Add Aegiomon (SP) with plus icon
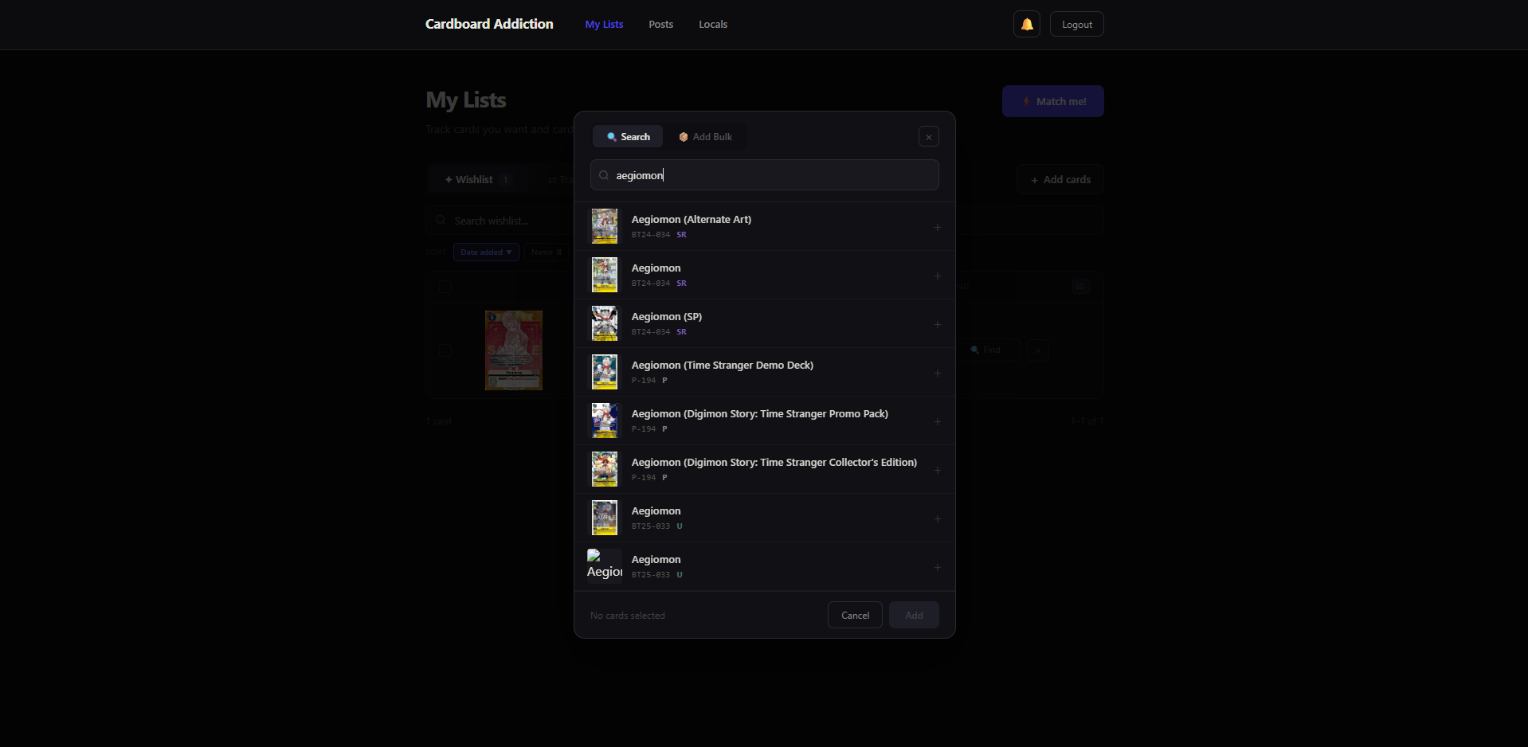Image resolution: width=1528 pixels, height=747 pixels. click(x=937, y=324)
